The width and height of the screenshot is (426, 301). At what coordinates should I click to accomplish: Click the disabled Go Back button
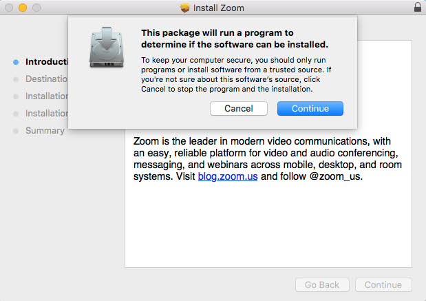322,284
